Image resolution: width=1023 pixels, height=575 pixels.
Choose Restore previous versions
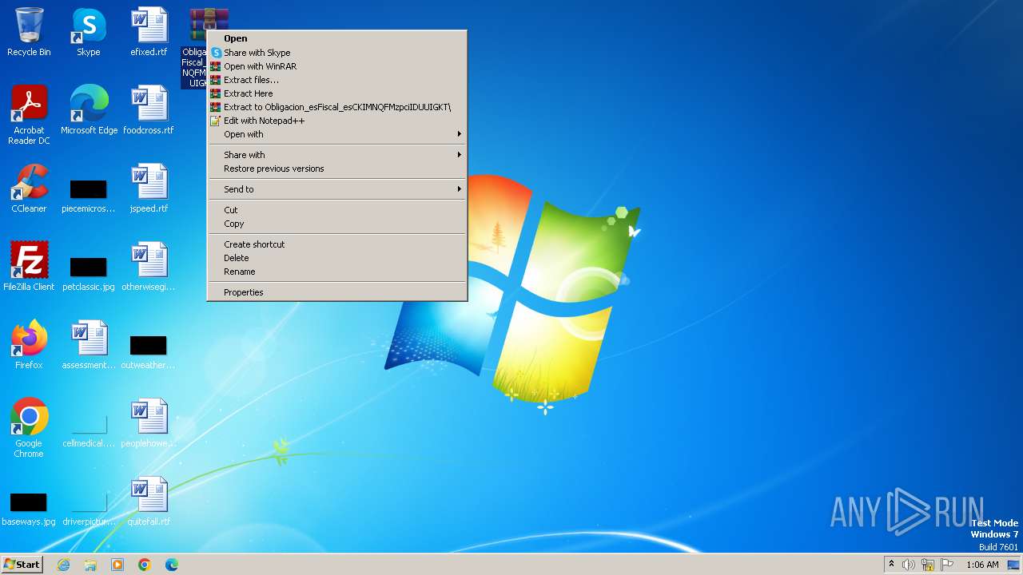[x=336, y=169]
